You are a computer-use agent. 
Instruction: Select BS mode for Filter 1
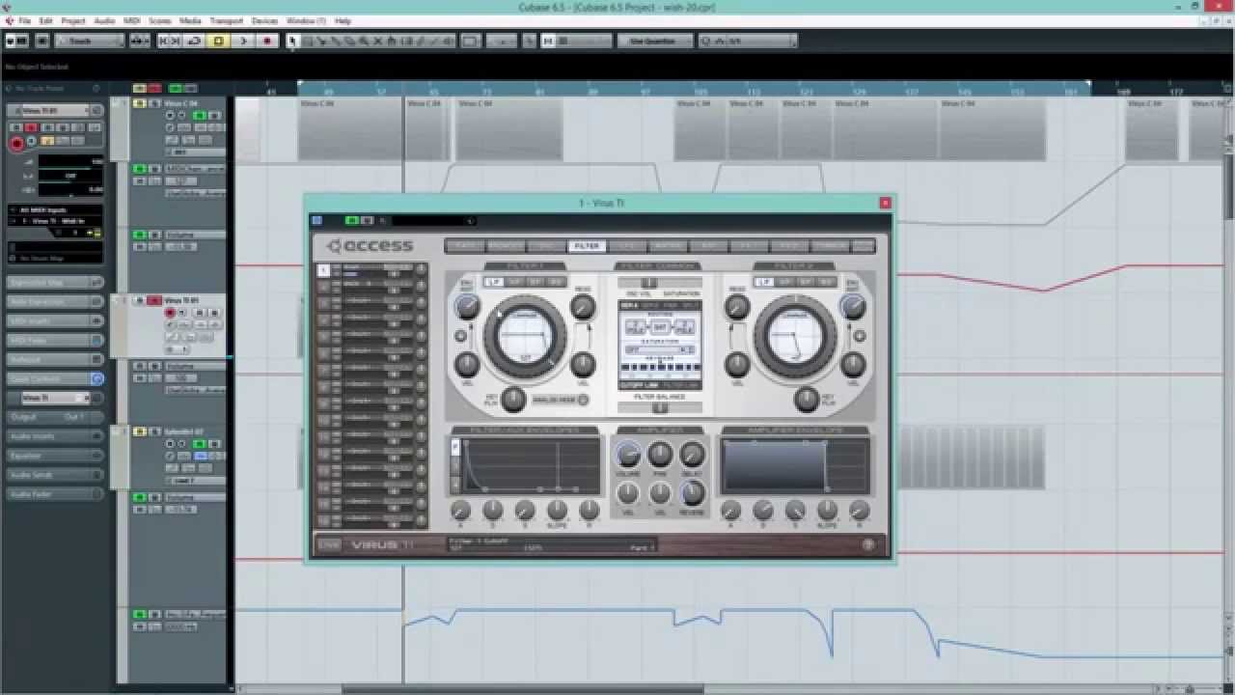[x=558, y=282]
